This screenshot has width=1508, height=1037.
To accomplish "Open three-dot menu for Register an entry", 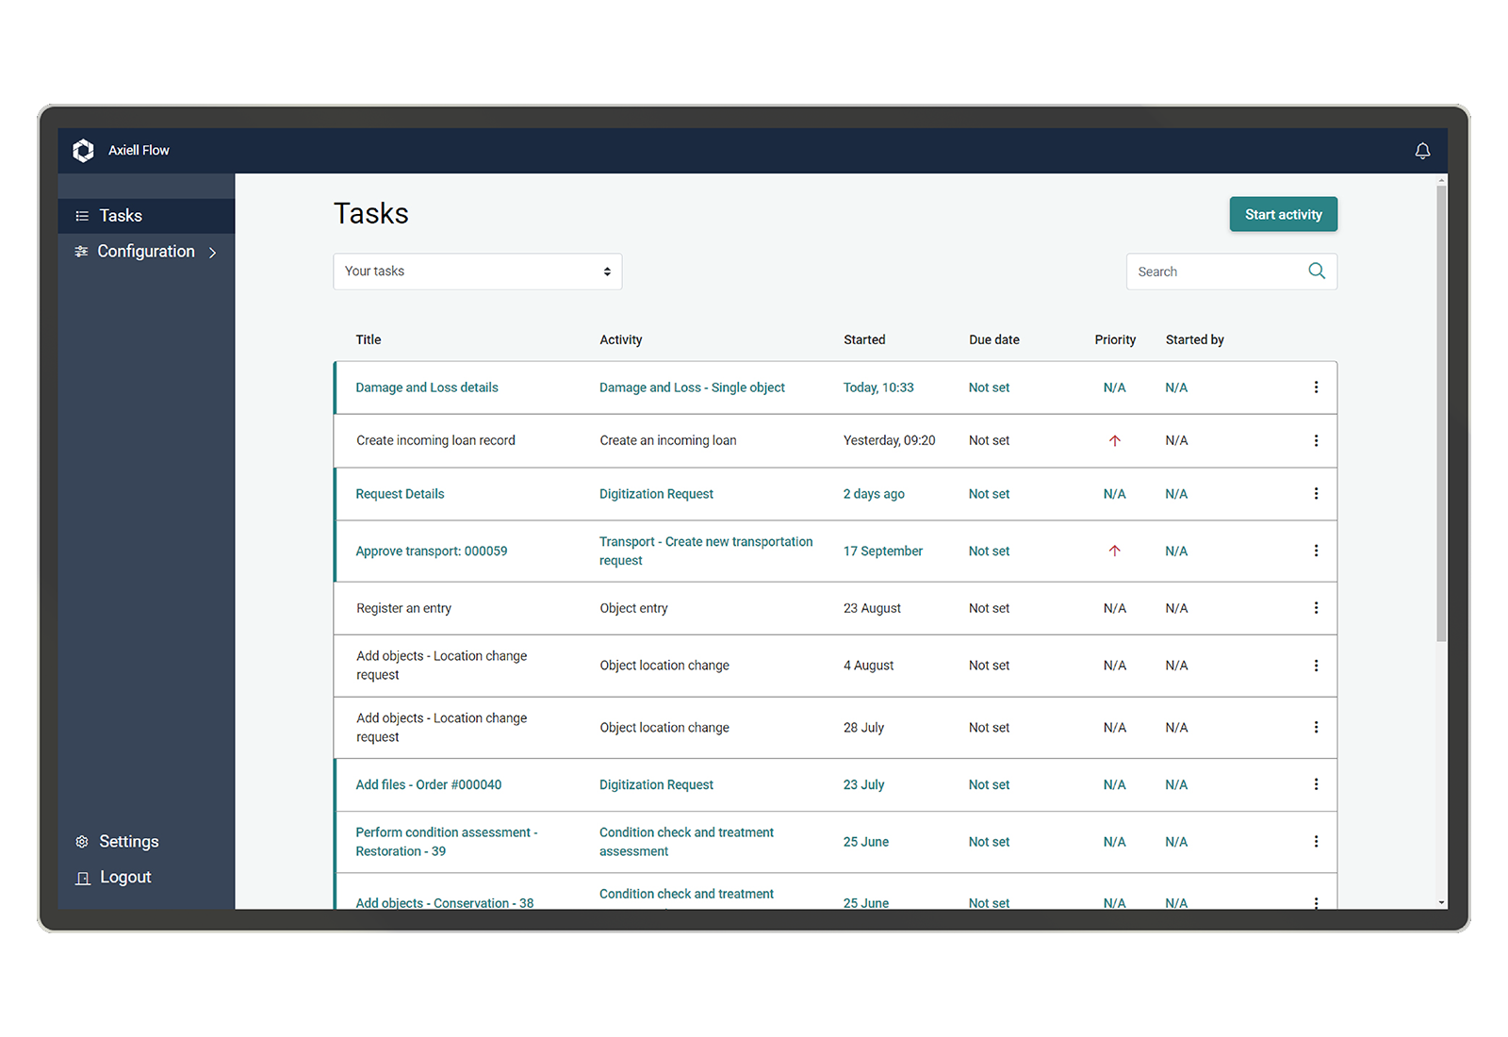I will tap(1316, 608).
